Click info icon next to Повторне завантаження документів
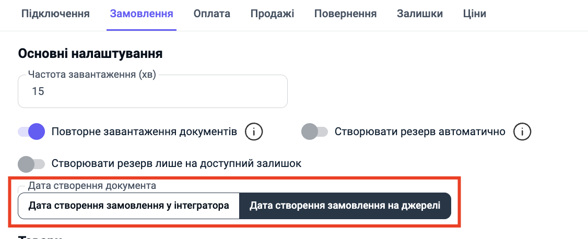Screen dimensions: 588x239 tap(254, 132)
